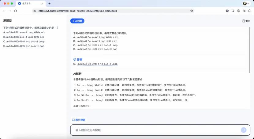Click the 图片搜题 image search link

79,120
